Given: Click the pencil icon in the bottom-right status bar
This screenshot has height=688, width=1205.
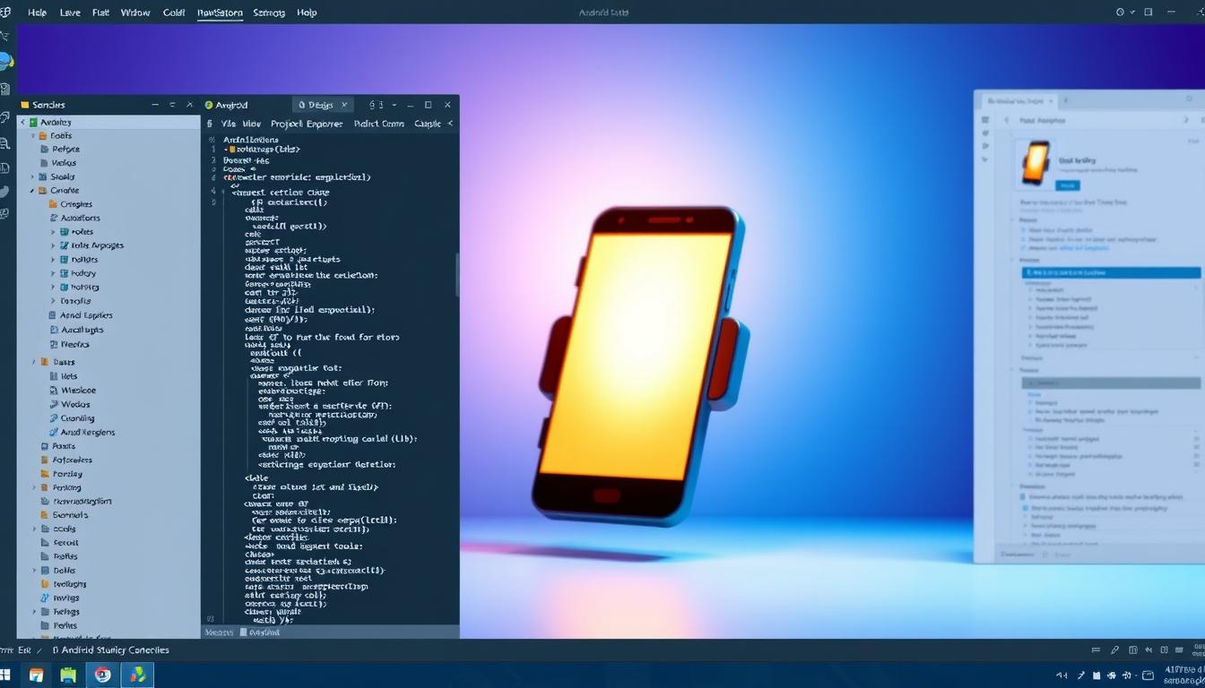Looking at the screenshot, I should coord(1114,650).
